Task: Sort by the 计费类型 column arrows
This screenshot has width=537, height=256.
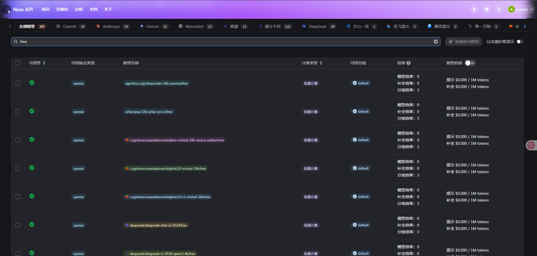Action: coord(321,63)
